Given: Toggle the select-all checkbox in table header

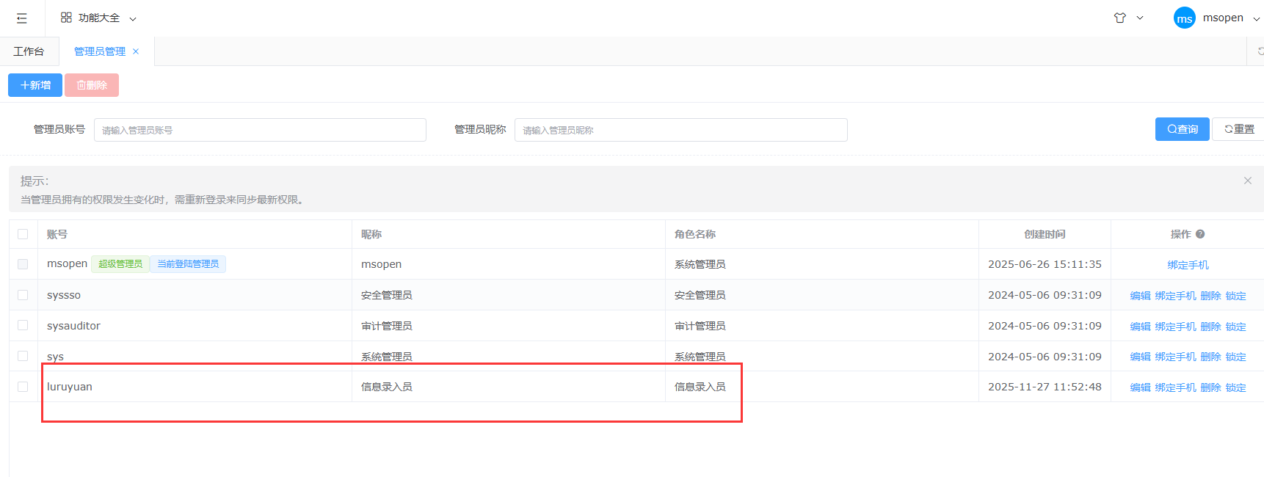Looking at the screenshot, I should [23, 234].
